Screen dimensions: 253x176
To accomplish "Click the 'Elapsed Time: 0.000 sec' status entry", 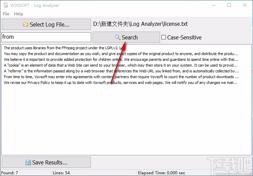I will [161, 173].
